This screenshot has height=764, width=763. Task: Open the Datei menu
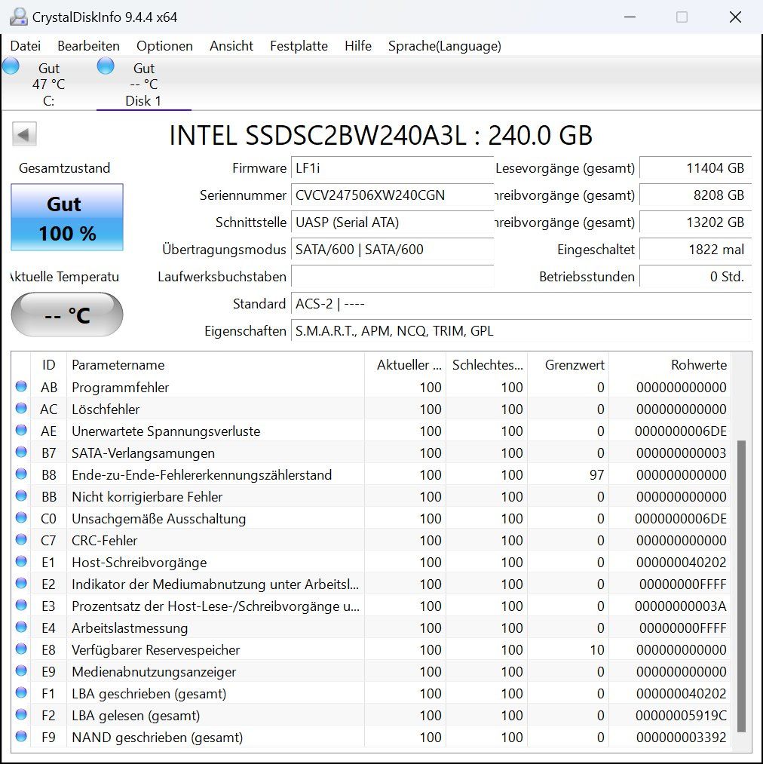click(x=26, y=46)
